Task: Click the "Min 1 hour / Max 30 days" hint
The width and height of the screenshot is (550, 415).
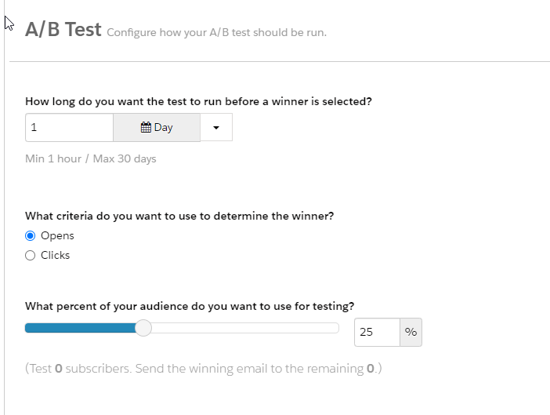Action: click(91, 158)
